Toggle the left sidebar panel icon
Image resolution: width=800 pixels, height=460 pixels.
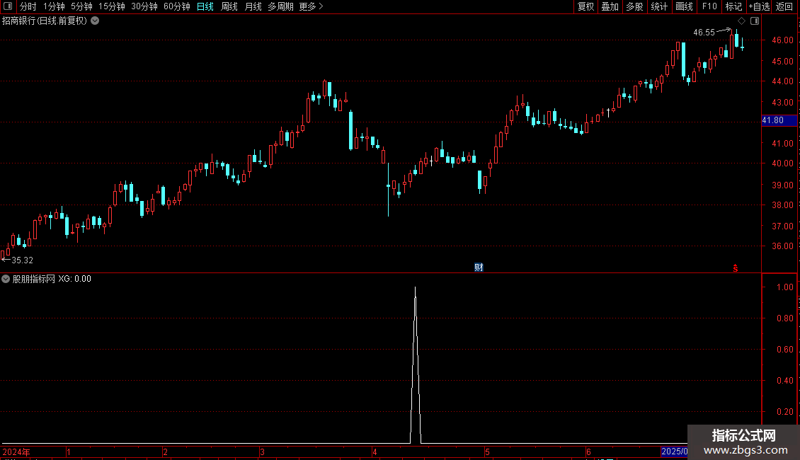coord(8,6)
